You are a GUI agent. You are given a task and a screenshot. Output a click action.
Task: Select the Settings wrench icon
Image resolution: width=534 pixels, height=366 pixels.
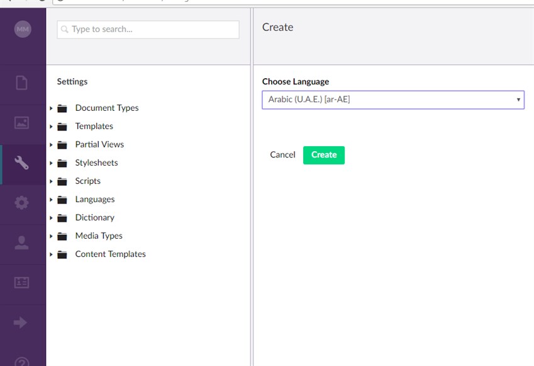(x=23, y=164)
